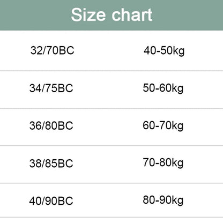Image resolution: width=223 pixels, height=223 pixels.
Task: Click the word Size in header
Action: 88,15
